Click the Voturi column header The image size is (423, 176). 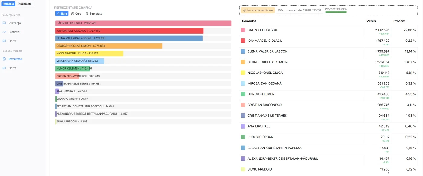pos(371,21)
